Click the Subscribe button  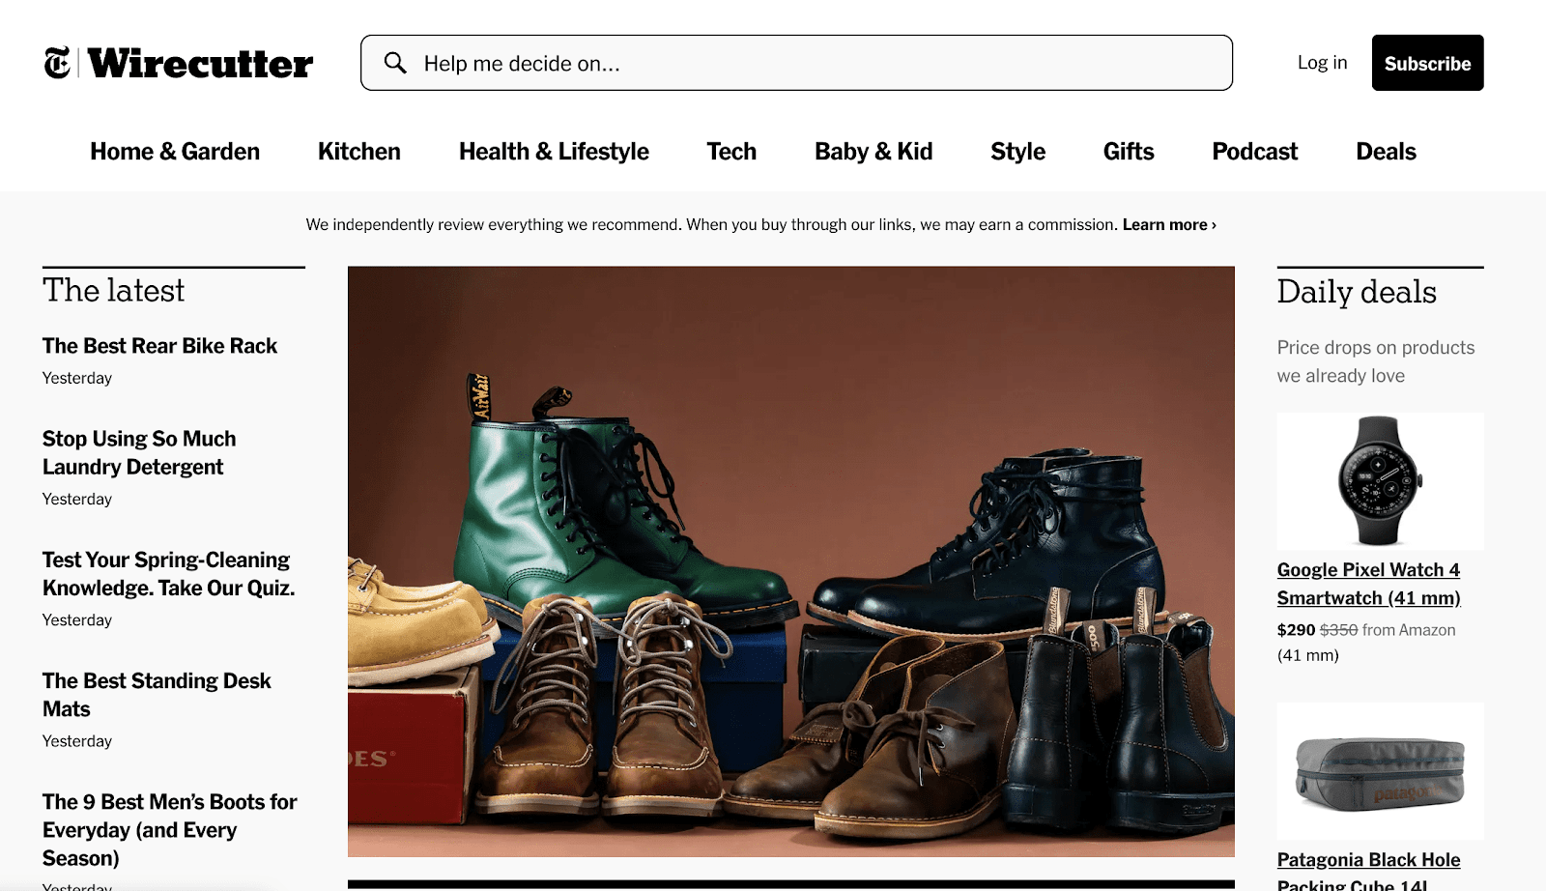[x=1427, y=62]
